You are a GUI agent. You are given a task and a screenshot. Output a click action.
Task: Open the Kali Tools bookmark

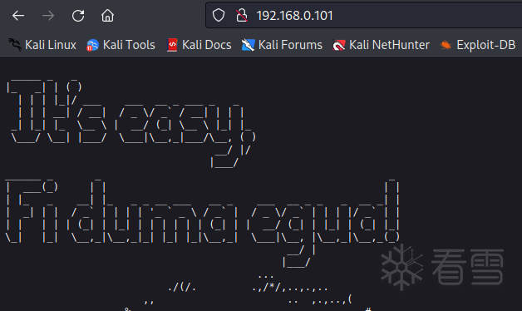[x=121, y=45]
